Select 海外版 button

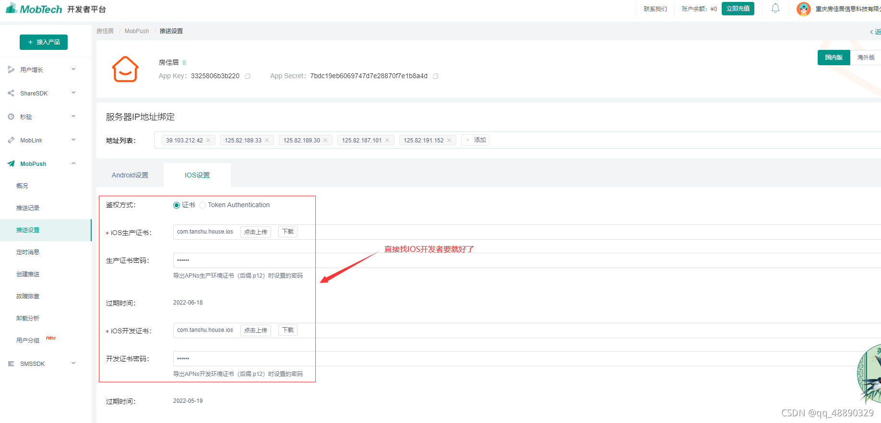(x=866, y=58)
